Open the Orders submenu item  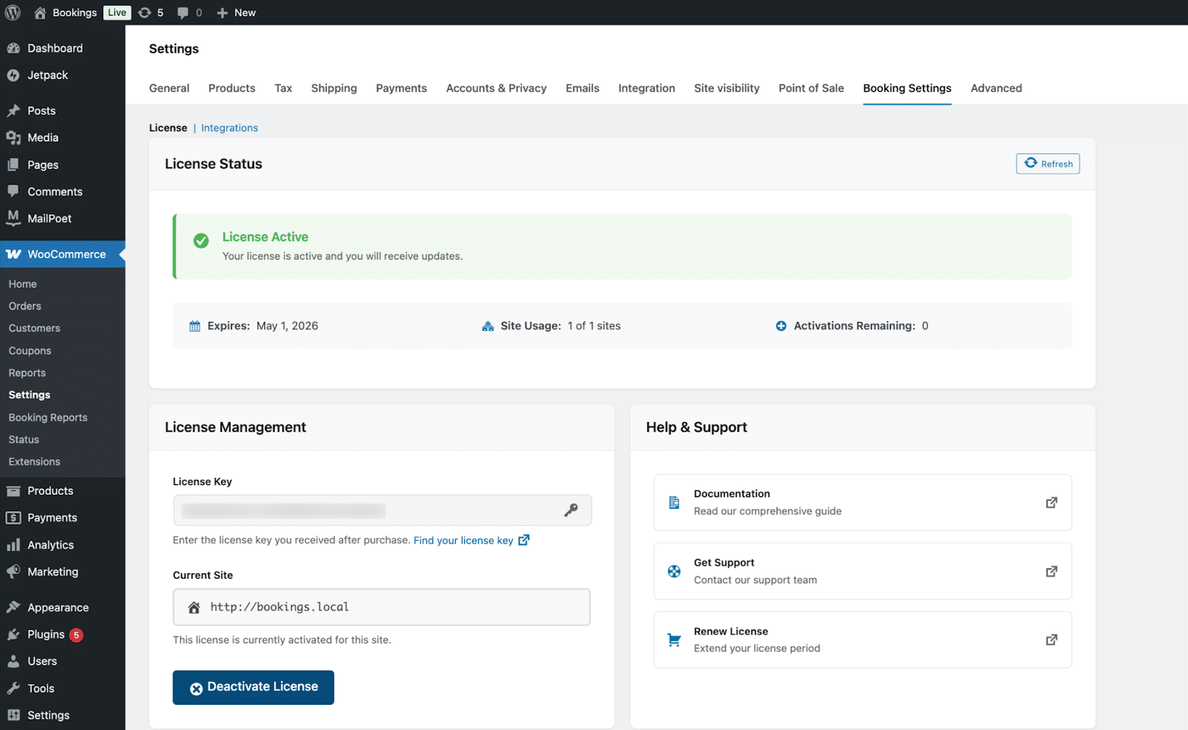pos(25,306)
